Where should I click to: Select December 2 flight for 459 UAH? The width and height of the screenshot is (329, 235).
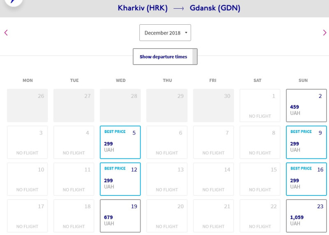(x=306, y=105)
